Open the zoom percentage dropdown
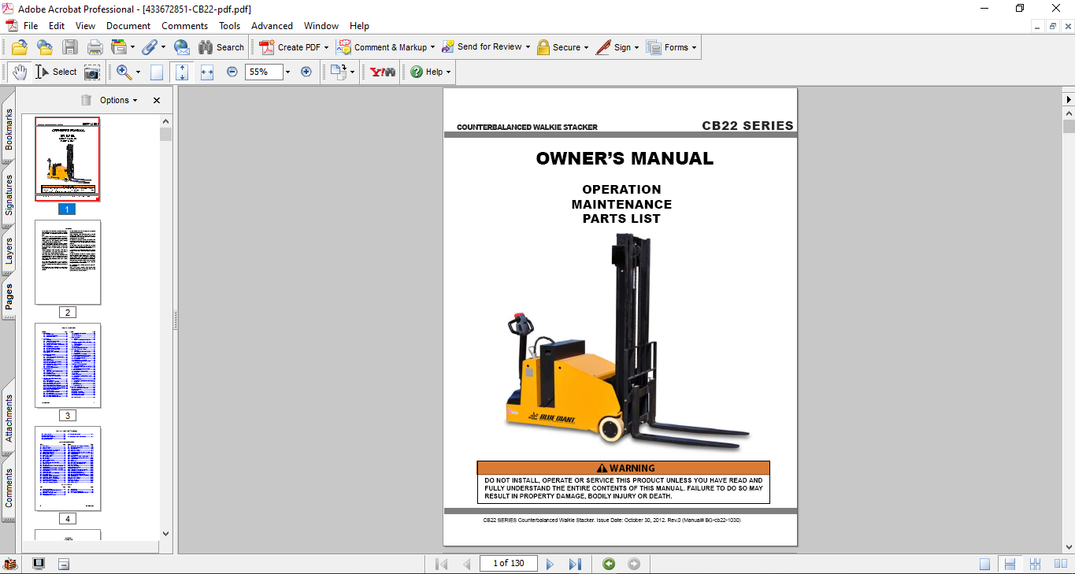The width and height of the screenshot is (1075, 574). pyautogui.click(x=287, y=72)
